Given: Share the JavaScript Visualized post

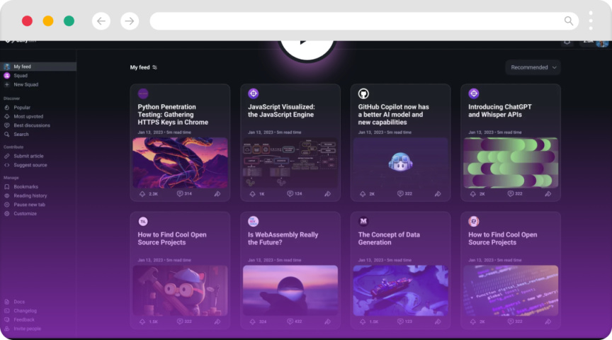Looking at the screenshot, I should tap(327, 193).
